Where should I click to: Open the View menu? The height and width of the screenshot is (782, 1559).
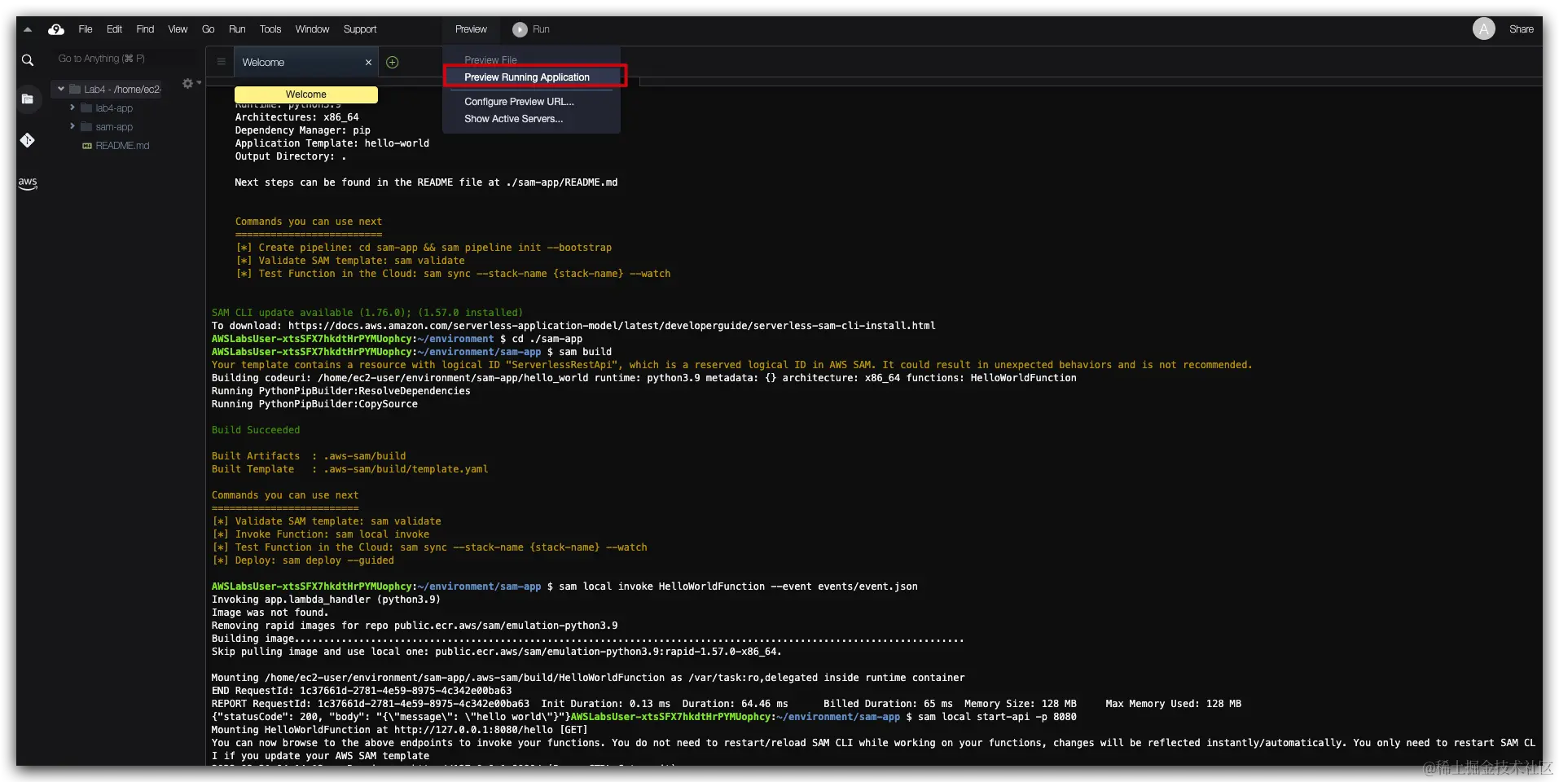178,29
